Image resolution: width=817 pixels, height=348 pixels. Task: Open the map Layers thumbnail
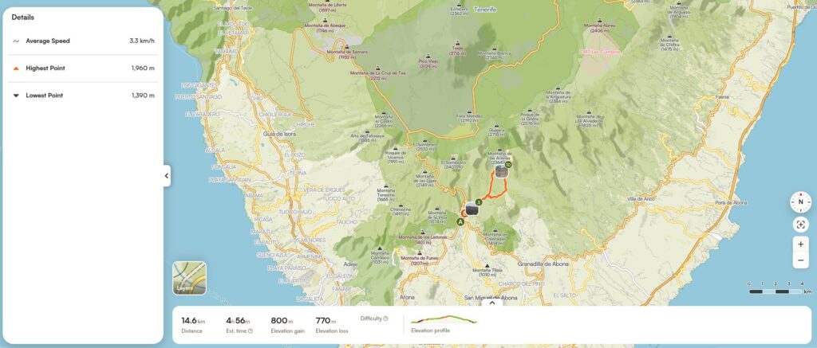189,278
